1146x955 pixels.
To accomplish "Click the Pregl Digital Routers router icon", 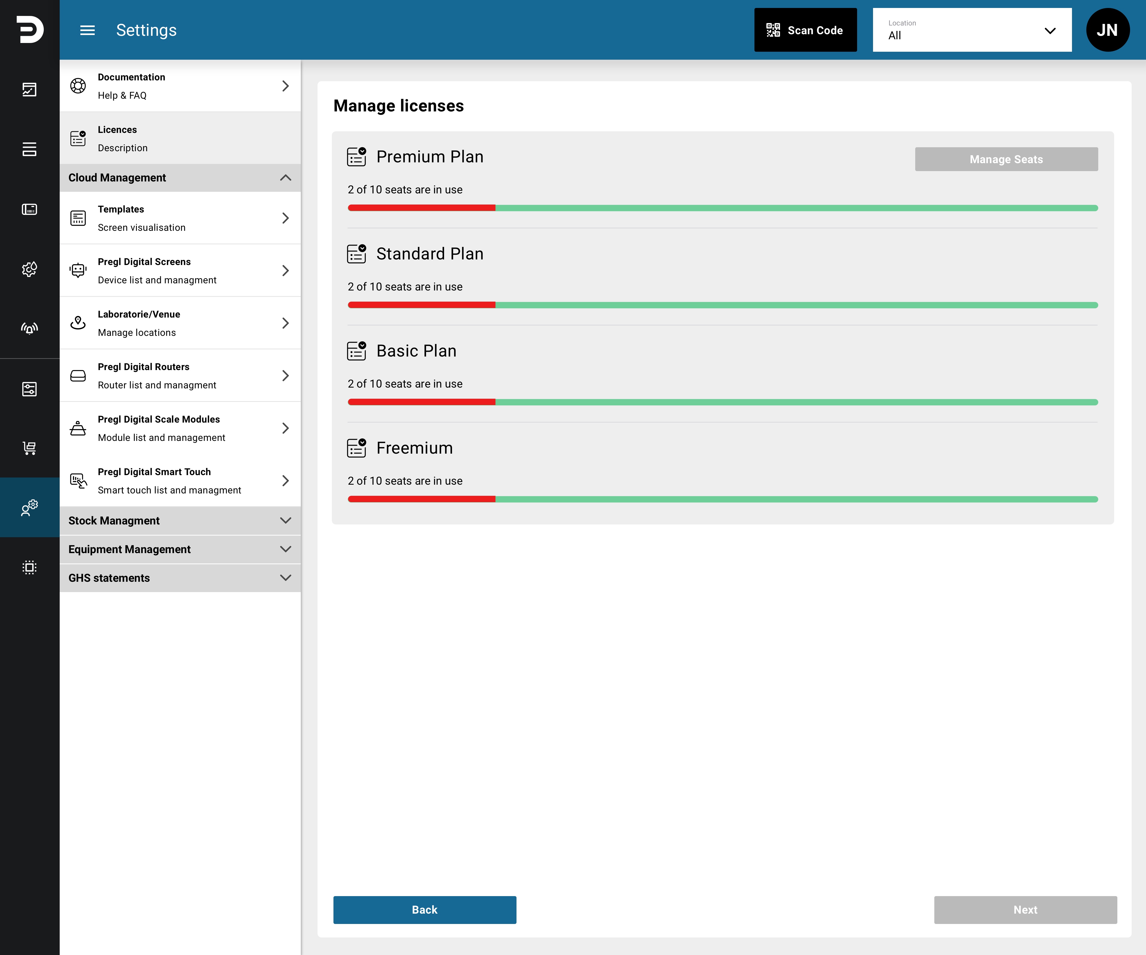I will coord(78,375).
